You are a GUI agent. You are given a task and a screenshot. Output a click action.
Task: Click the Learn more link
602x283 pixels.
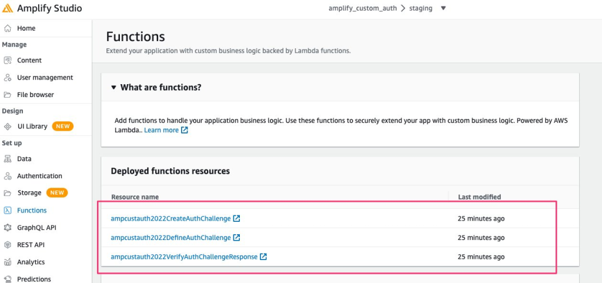click(x=161, y=130)
